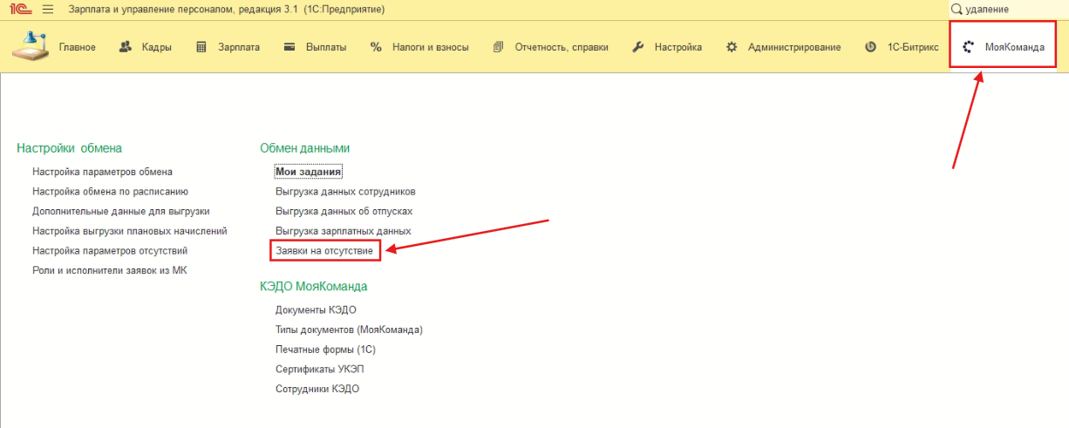This screenshot has height=428, width=1069.
Task: Switch to the МояКоманда section
Action: (x=1003, y=47)
